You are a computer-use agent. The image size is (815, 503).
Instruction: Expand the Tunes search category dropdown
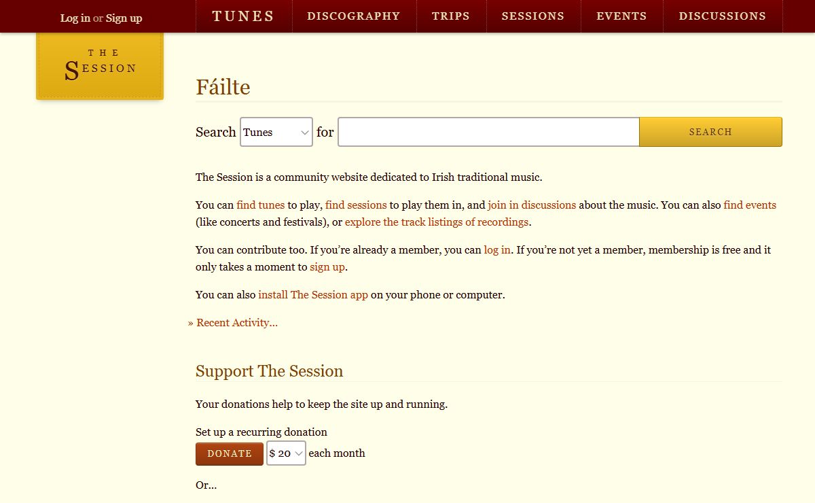[276, 132]
